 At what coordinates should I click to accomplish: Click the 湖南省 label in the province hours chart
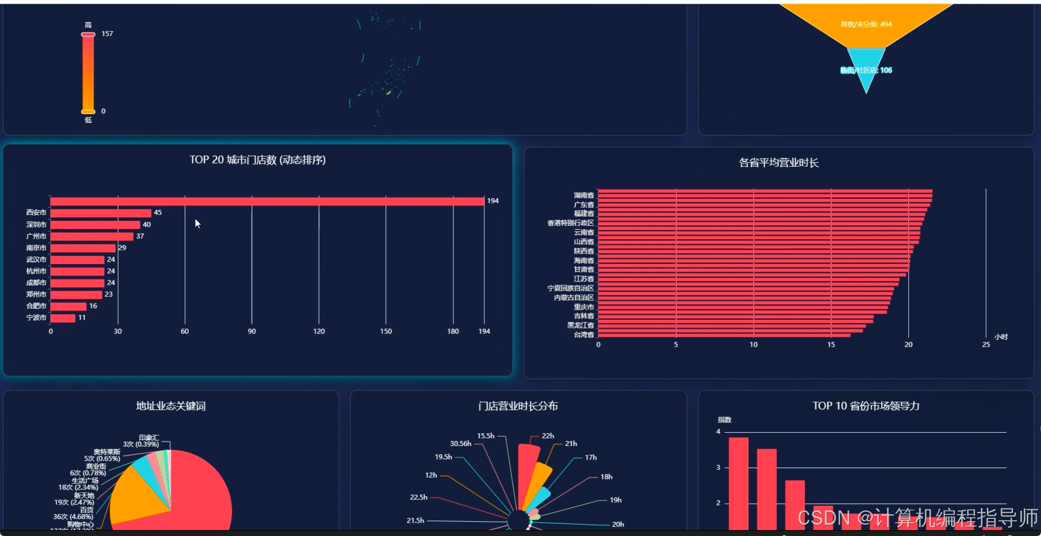point(584,195)
